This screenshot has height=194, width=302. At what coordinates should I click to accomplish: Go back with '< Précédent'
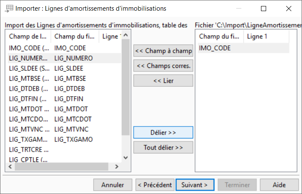[x=155, y=185]
